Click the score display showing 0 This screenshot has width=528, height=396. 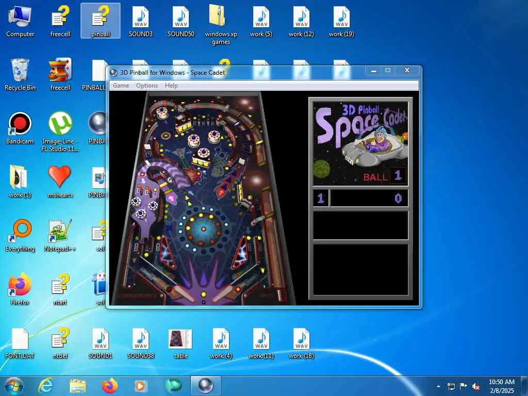coord(369,198)
